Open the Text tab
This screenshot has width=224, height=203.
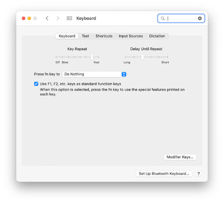[x=85, y=36]
